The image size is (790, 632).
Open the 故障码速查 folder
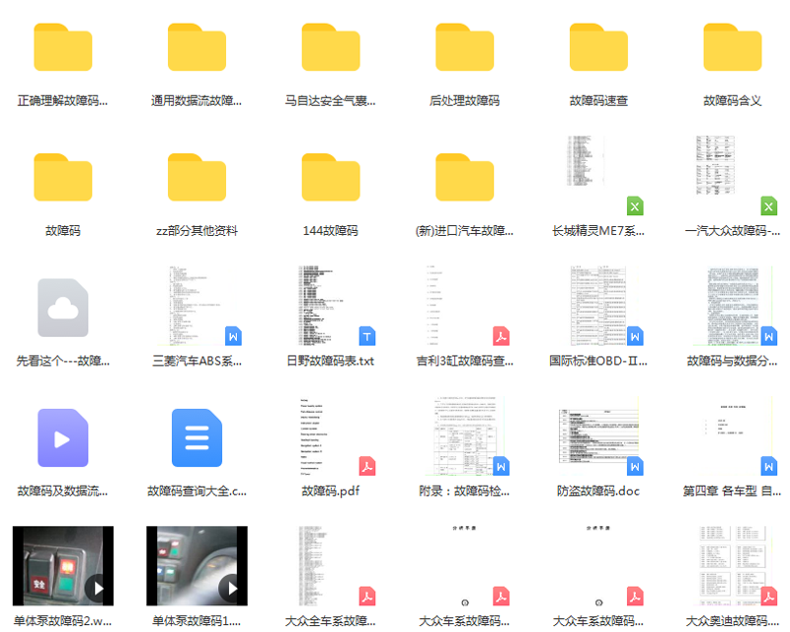tap(598, 48)
